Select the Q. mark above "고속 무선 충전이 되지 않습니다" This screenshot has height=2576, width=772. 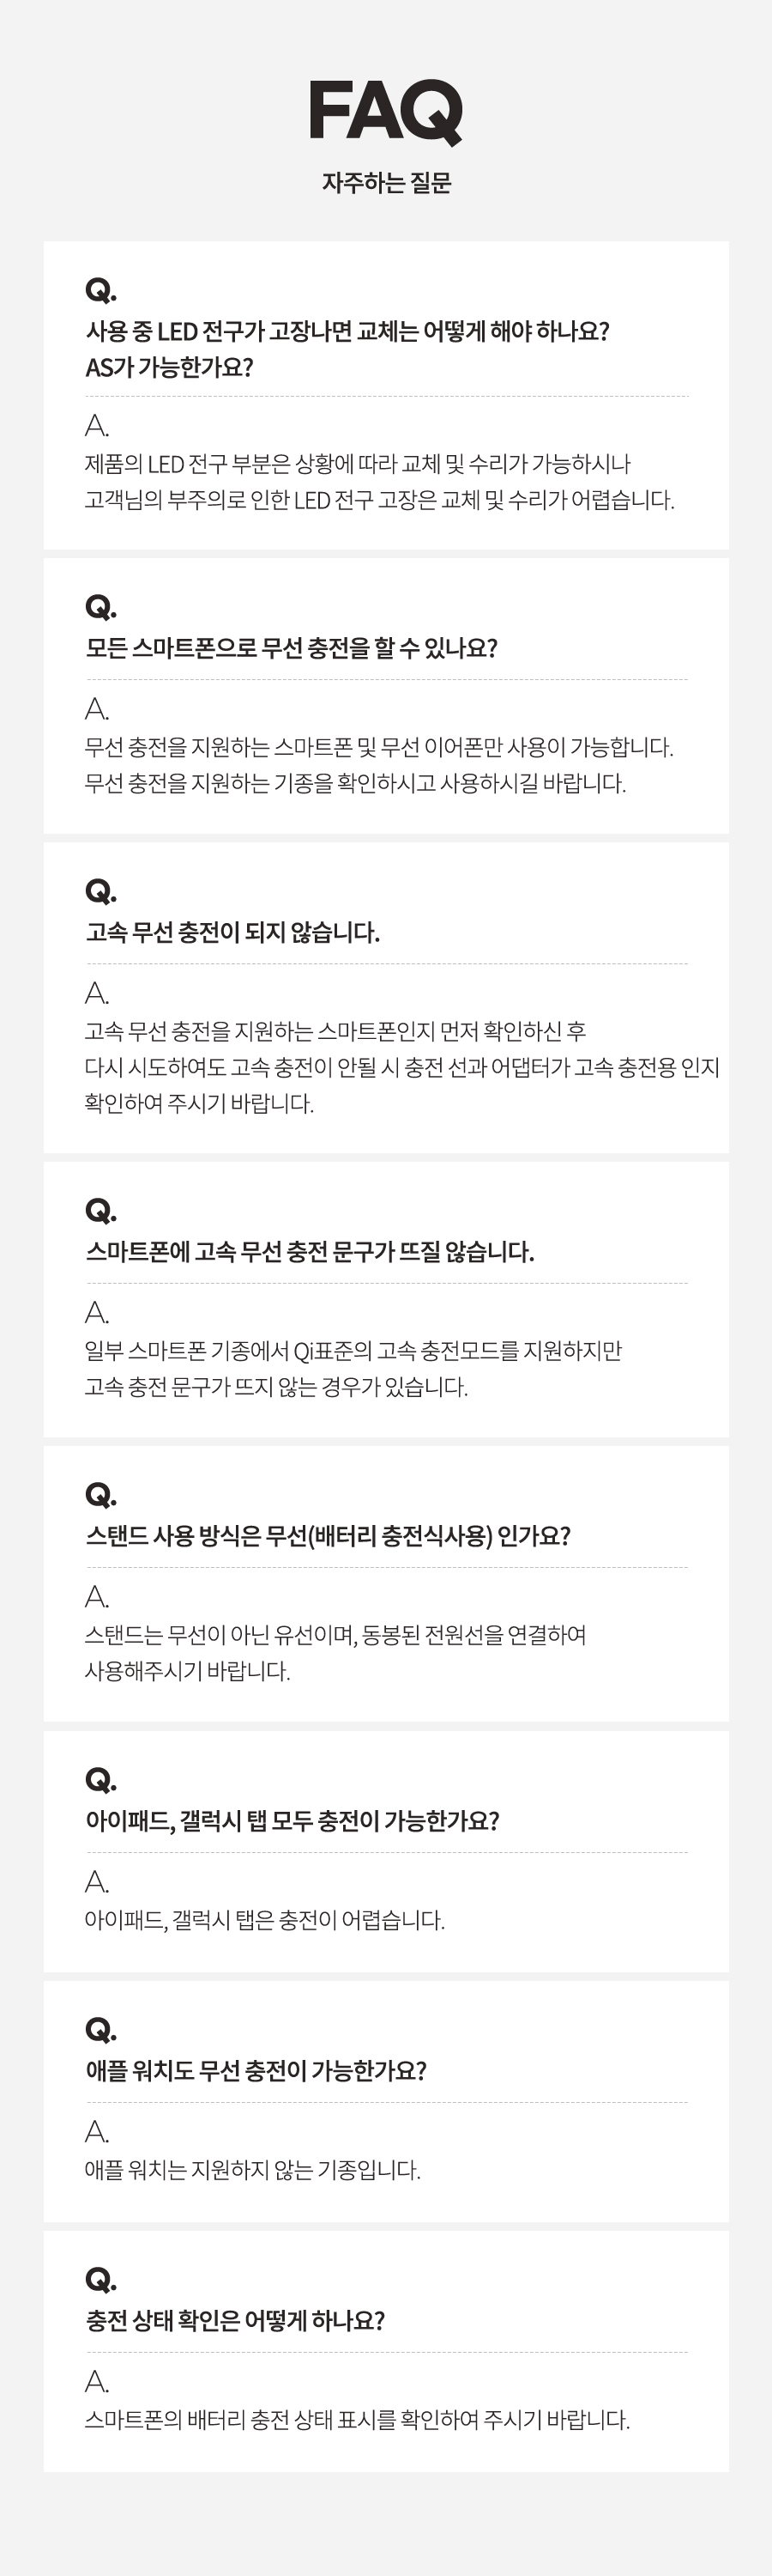click(100, 891)
